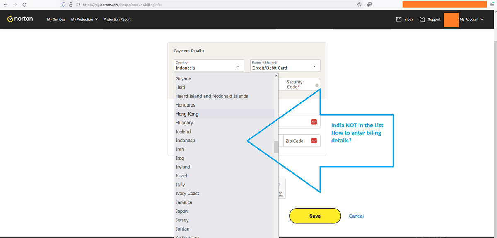Reload the page with the refresh icon
The image size is (497, 238).
24,5
